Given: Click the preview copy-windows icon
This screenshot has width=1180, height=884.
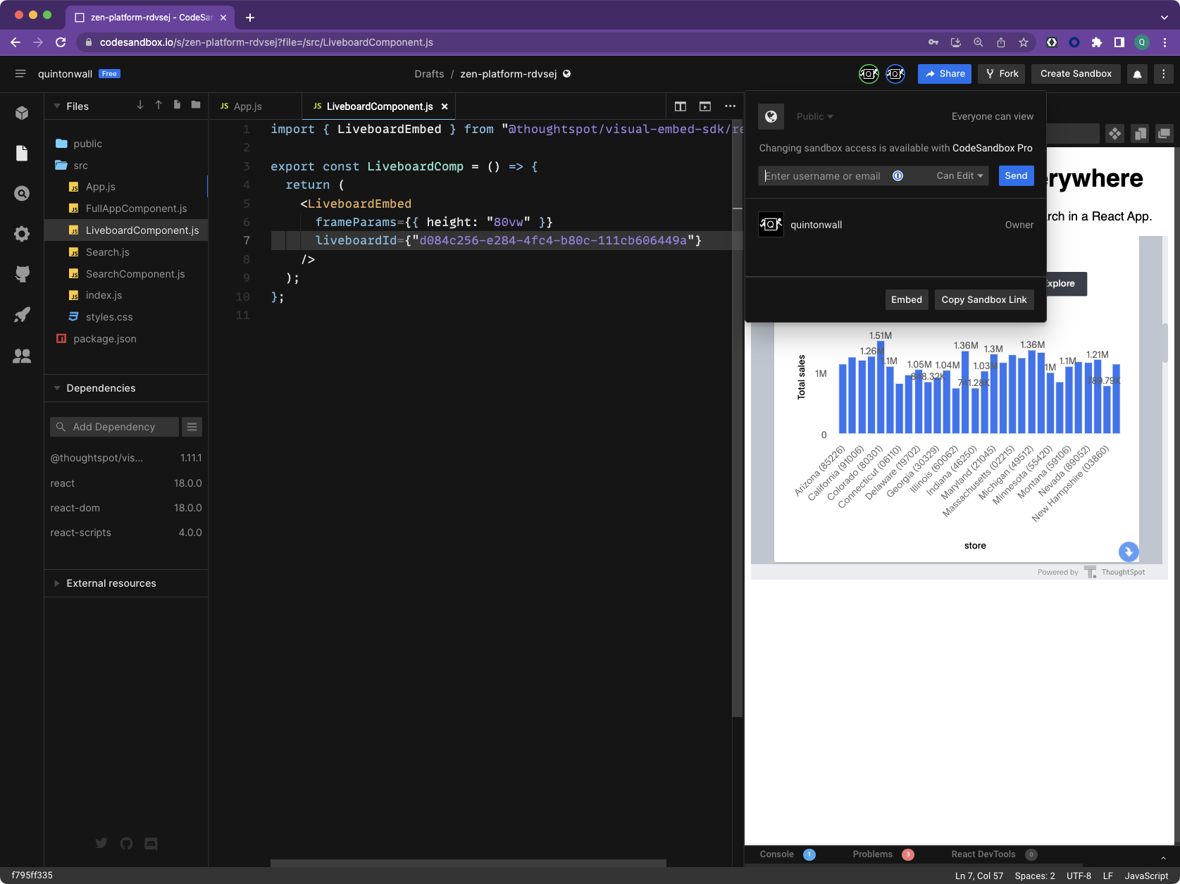Looking at the screenshot, I should click(1140, 133).
